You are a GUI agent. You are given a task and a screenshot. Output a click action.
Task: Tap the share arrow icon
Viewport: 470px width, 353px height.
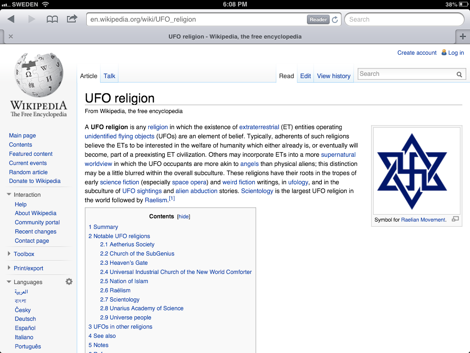[72, 19]
